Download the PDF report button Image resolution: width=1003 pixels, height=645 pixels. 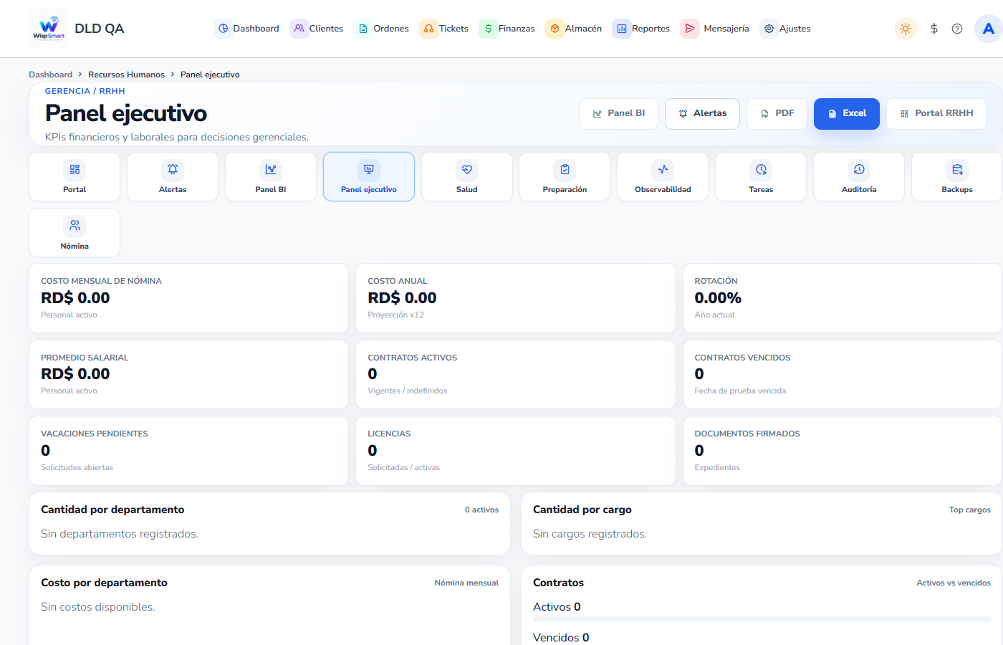[777, 114]
